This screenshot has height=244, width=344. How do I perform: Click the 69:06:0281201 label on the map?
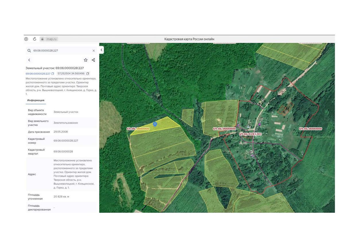[x=251, y=134]
